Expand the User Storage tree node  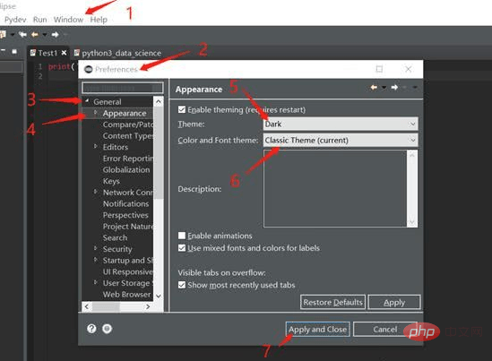point(96,282)
